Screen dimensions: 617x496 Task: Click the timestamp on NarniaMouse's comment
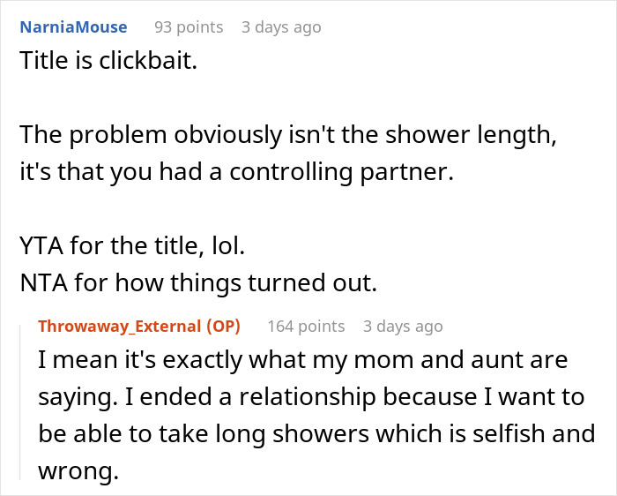point(281,27)
